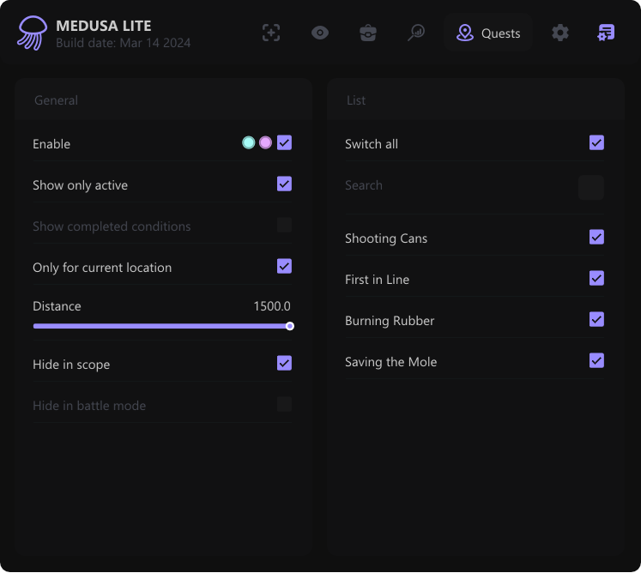The height and width of the screenshot is (573, 641).
Task: Open the eye visuals tab icon
Action: (x=320, y=33)
